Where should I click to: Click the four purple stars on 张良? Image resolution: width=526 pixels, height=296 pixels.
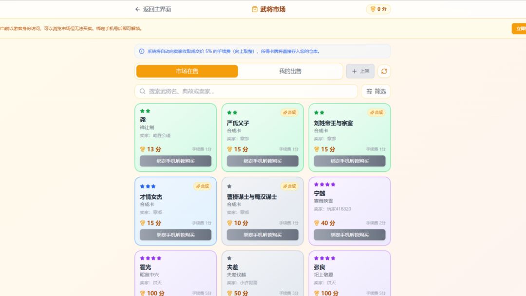324,258
